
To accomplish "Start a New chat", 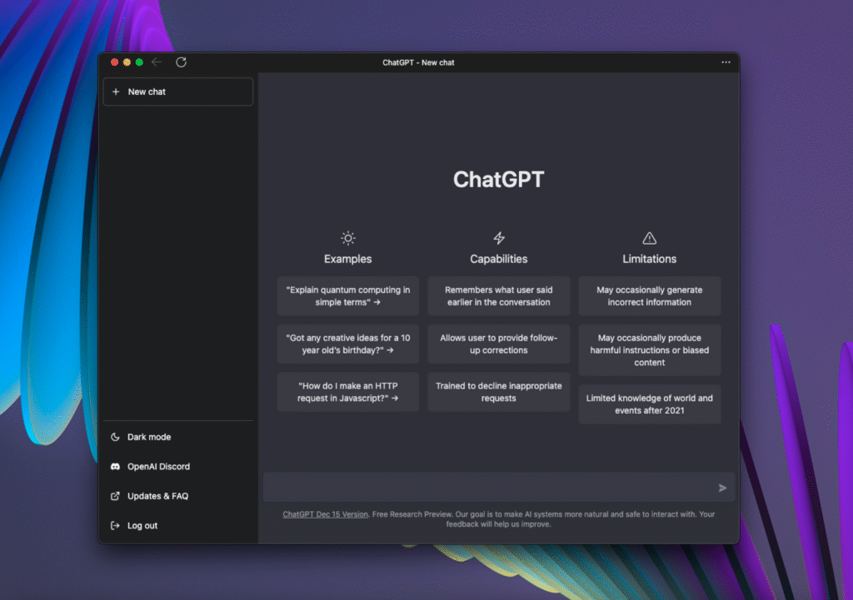I will coord(178,92).
